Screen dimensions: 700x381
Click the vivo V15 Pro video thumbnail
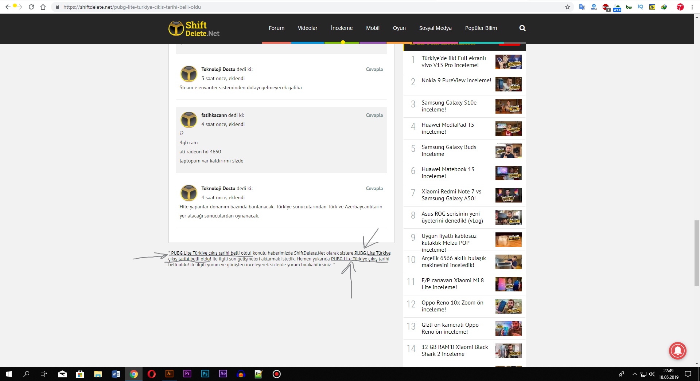(x=509, y=62)
